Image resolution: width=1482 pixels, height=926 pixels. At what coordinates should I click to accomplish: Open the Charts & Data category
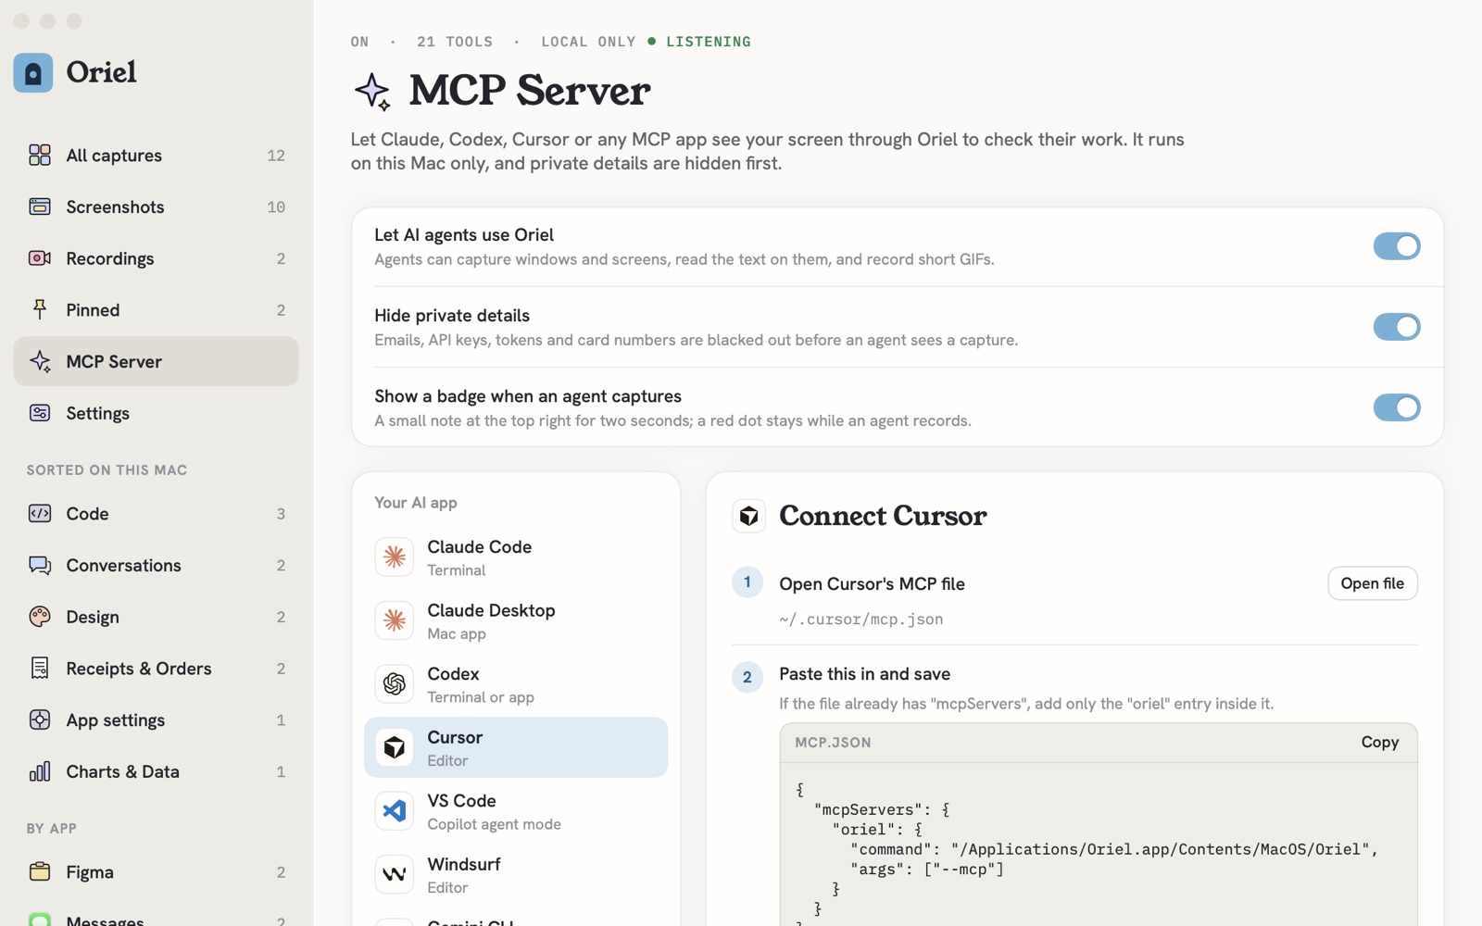[156, 771]
